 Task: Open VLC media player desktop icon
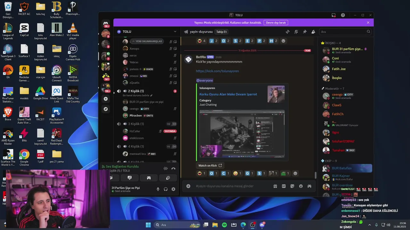point(73,31)
